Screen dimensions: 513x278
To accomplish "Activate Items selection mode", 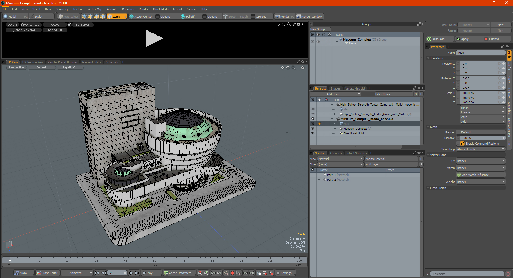I will pos(117,17).
